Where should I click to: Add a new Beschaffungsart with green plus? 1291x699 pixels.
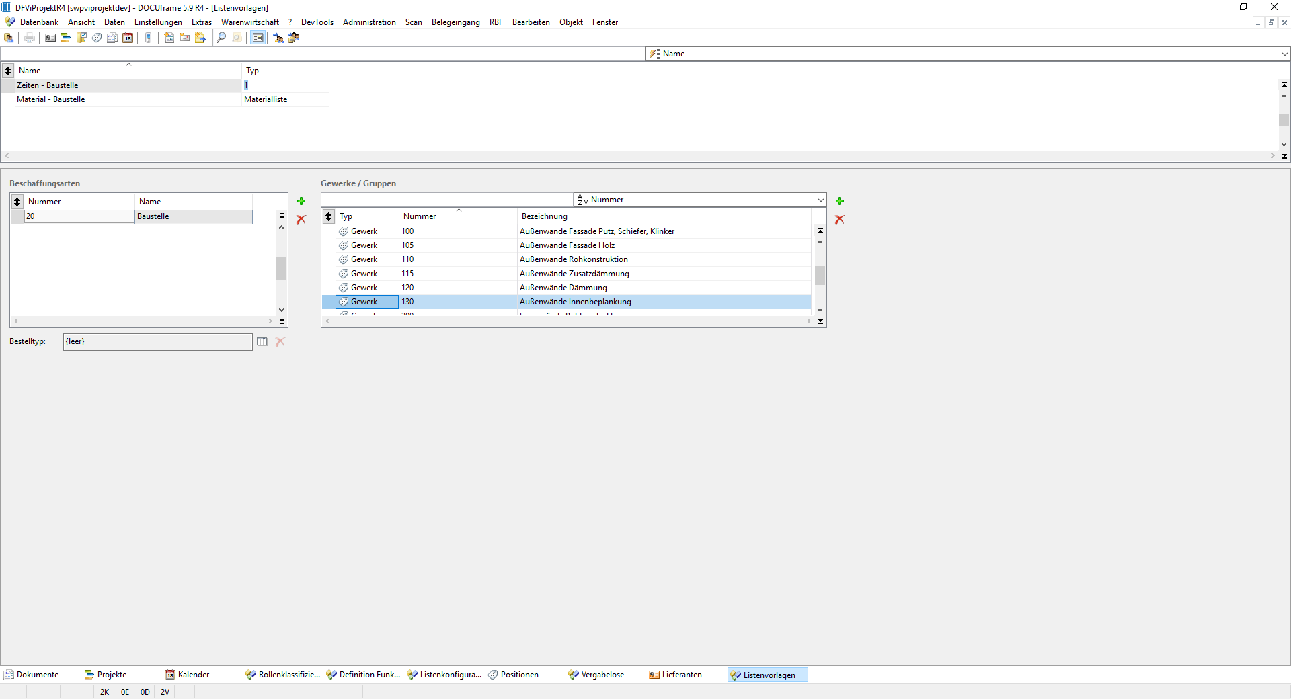pyautogui.click(x=301, y=201)
